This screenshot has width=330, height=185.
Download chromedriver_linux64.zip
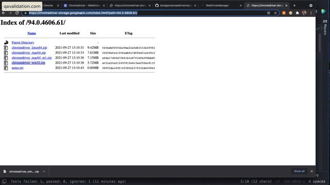click(x=29, y=48)
